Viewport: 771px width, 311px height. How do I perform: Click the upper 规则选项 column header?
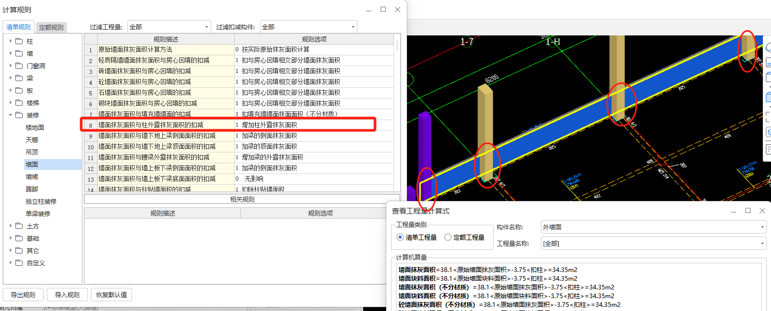tap(314, 39)
